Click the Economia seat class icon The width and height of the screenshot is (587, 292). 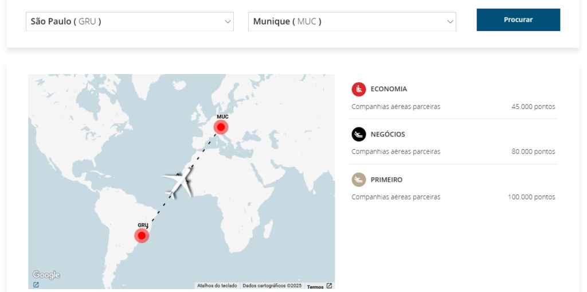click(x=358, y=89)
